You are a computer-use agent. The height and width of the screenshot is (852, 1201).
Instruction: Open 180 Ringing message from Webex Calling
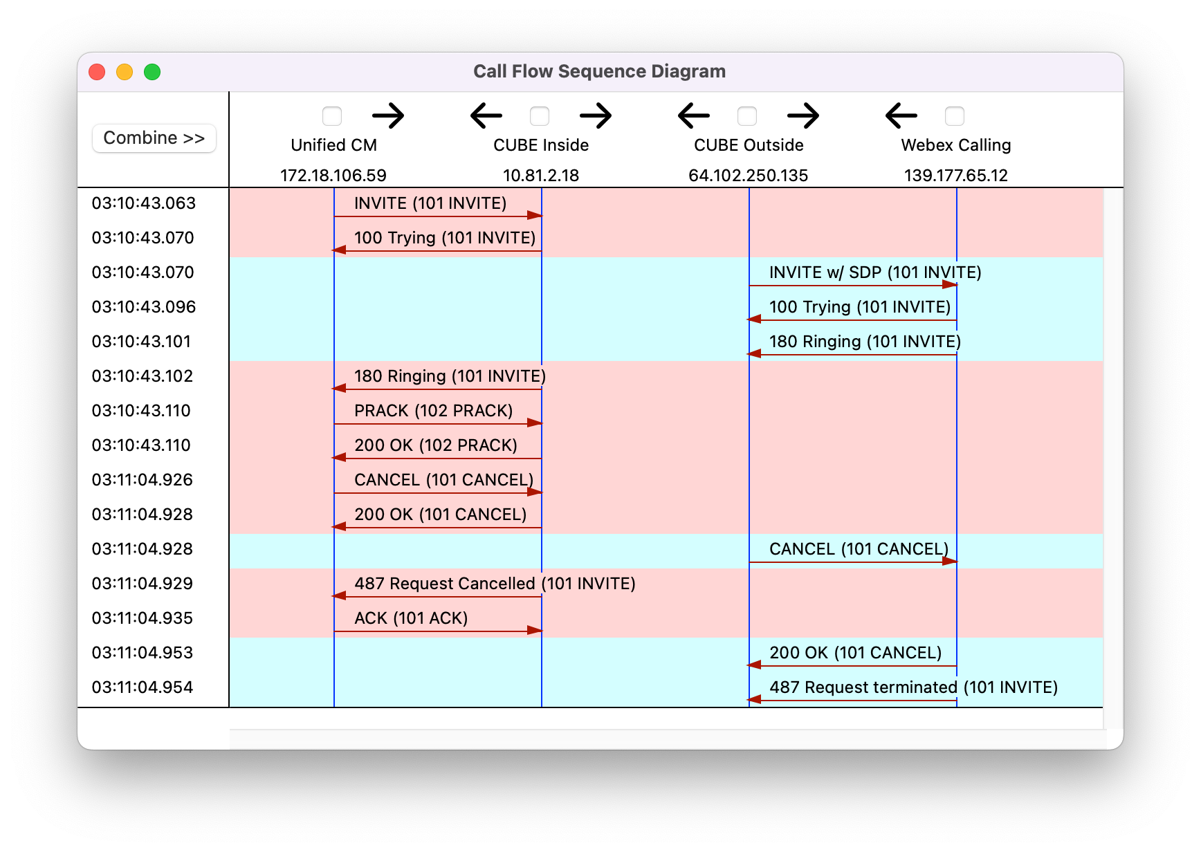pyautogui.click(x=865, y=342)
